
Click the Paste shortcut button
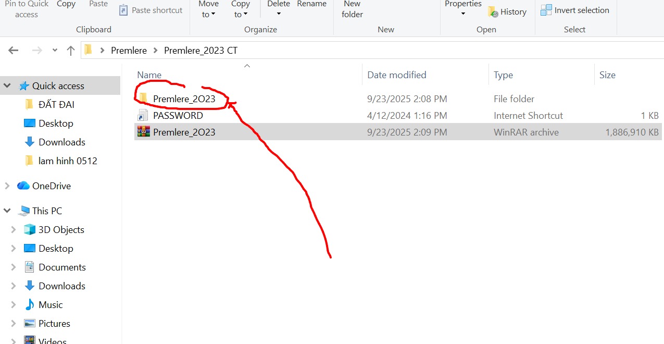(151, 10)
